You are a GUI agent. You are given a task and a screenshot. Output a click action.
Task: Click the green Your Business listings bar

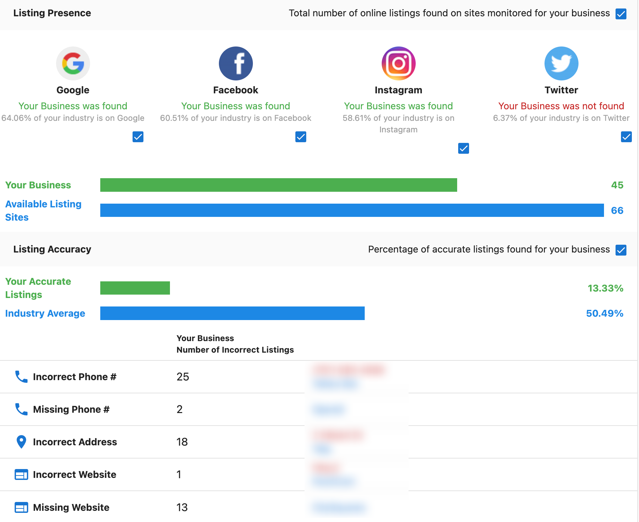tap(278, 185)
